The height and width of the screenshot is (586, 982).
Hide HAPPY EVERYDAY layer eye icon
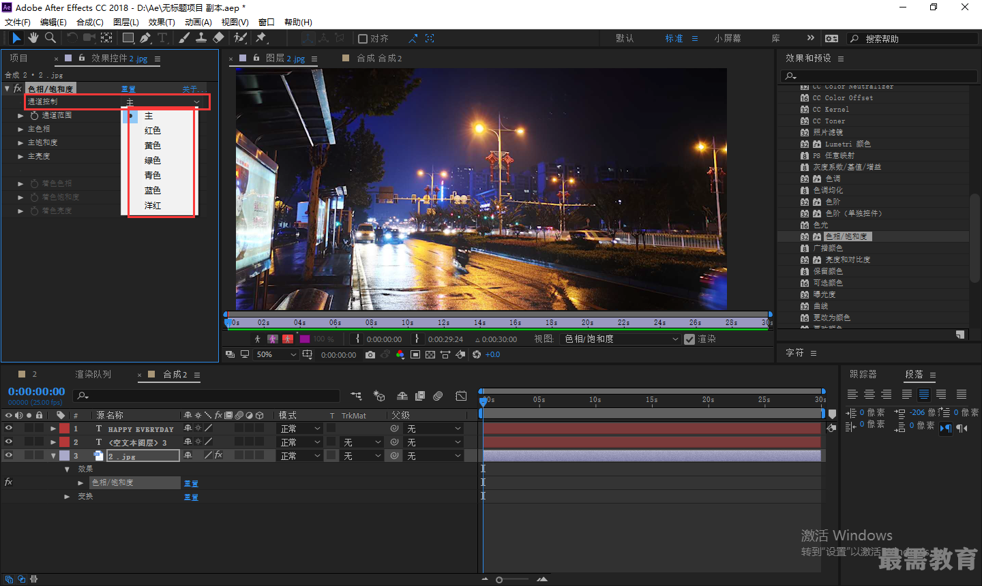[x=8, y=429]
